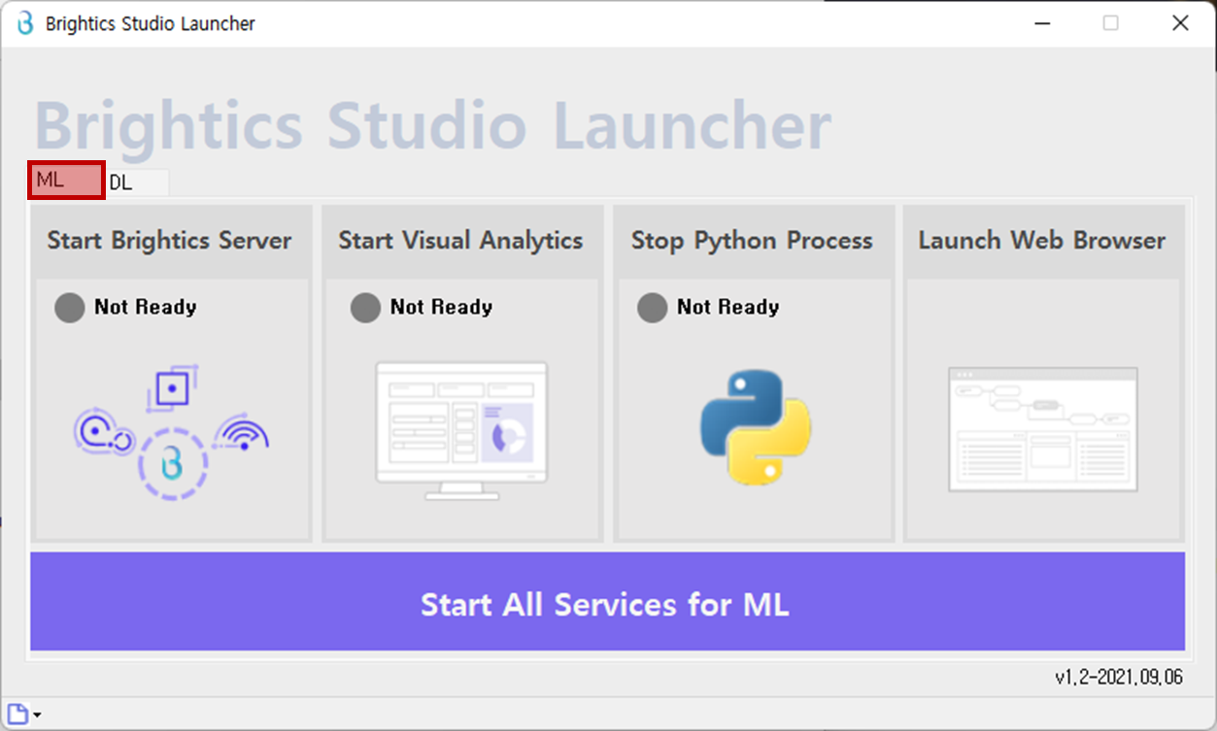The image size is (1217, 731).
Task: Switch to the DL tab
Action: point(136,183)
